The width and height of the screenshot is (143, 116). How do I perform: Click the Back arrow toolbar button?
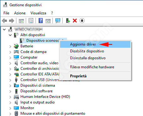(4, 21)
